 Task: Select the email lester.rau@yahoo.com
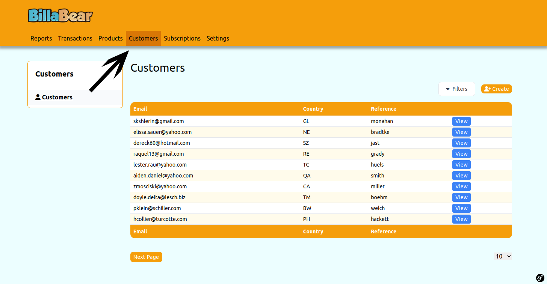pyautogui.click(x=160, y=165)
